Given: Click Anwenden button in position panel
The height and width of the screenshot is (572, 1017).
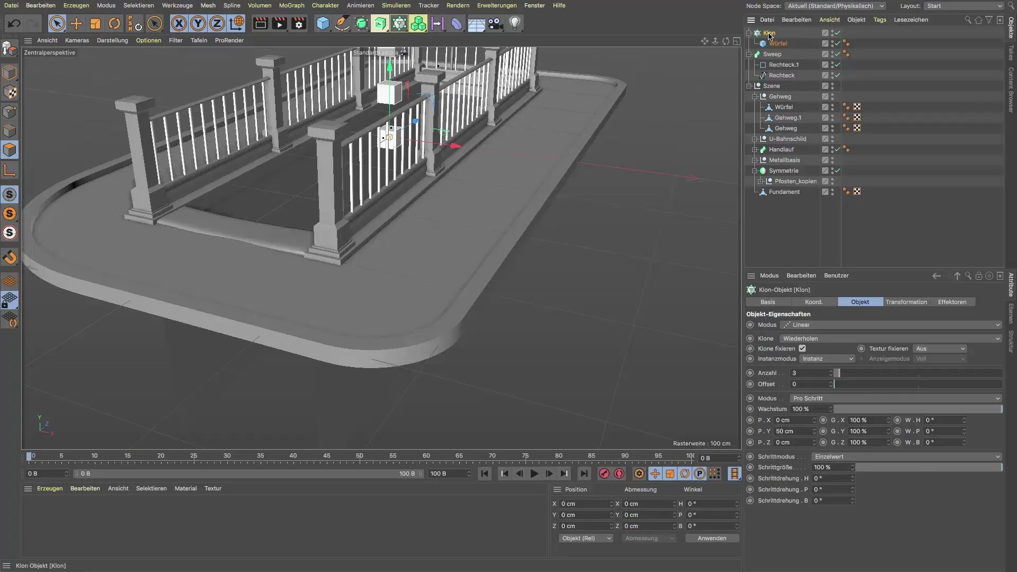Looking at the screenshot, I should (x=711, y=538).
